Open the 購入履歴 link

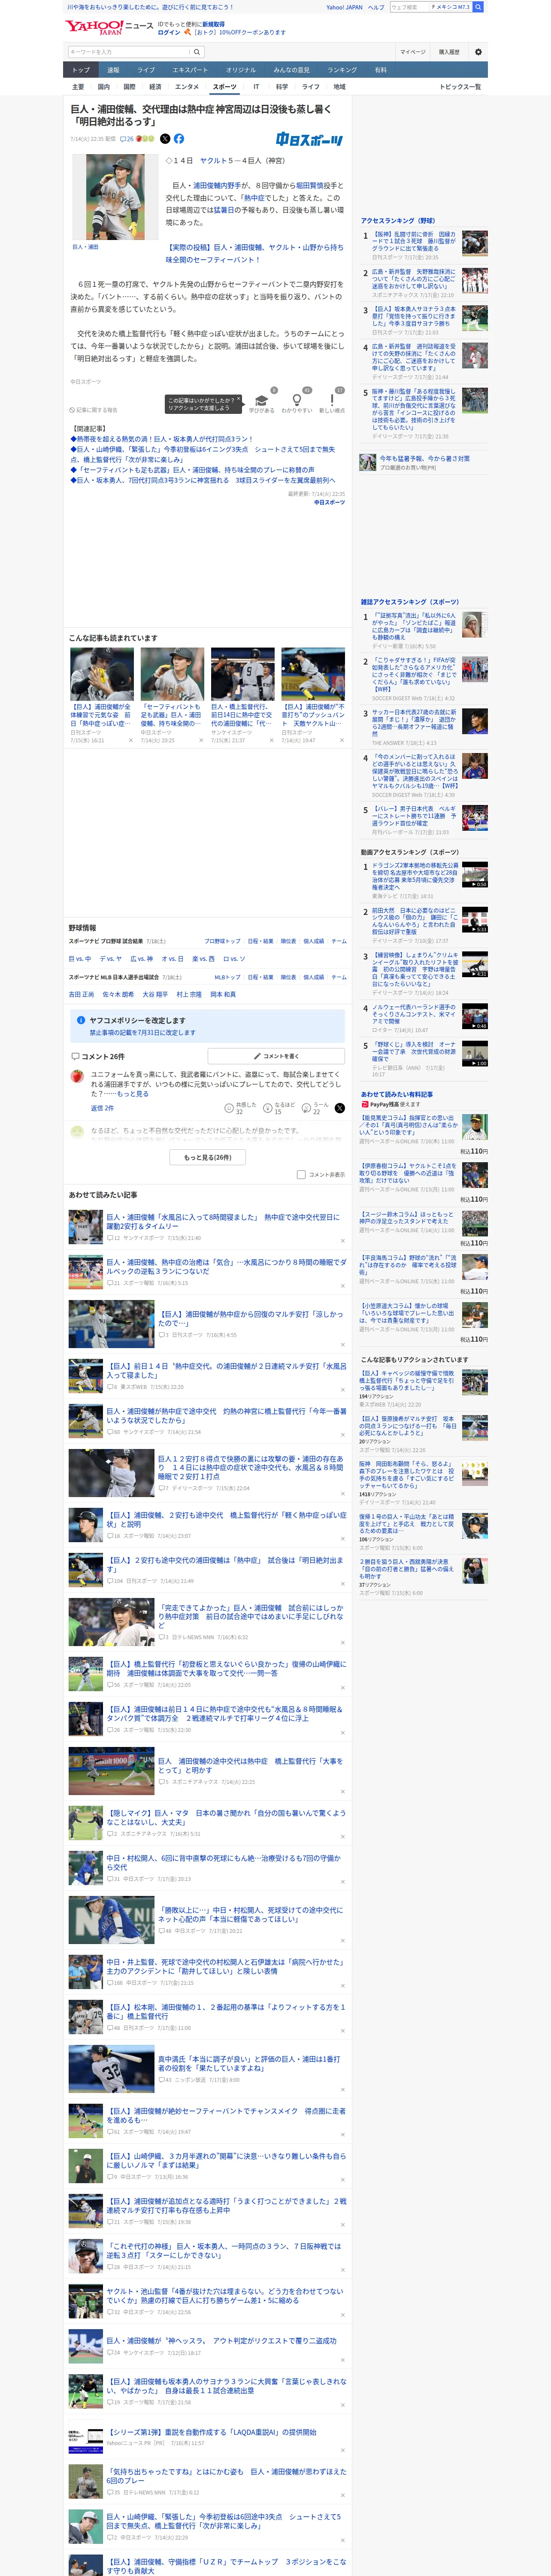click(449, 52)
